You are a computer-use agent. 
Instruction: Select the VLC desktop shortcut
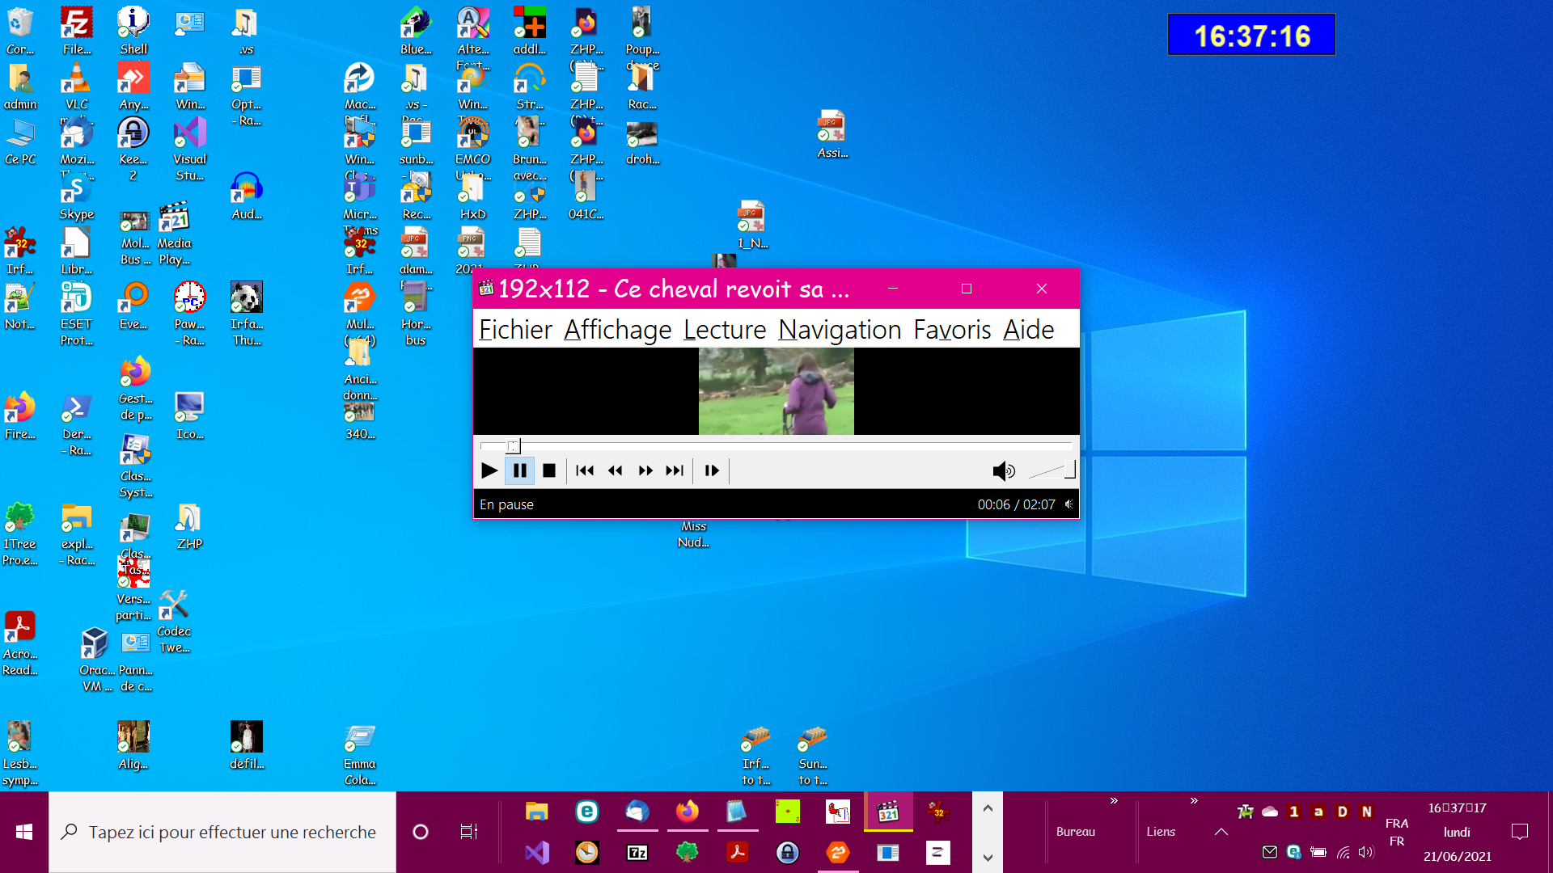pos(77,86)
